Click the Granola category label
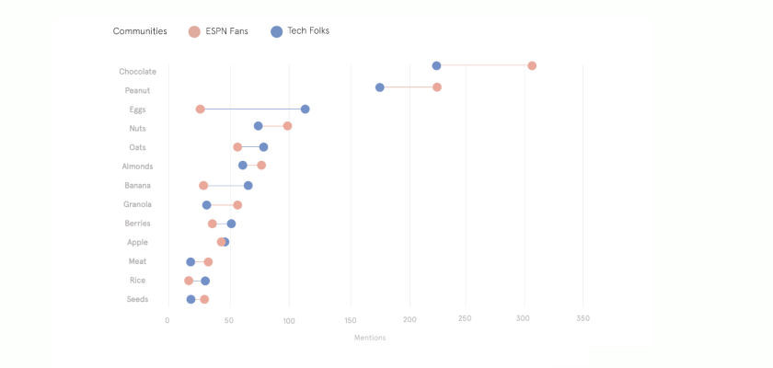Screen dimensions: 773x368 coord(137,204)
